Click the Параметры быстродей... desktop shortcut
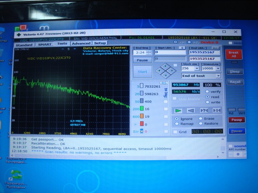This screenshot has width=258, height=193. [x=16, y=160]
